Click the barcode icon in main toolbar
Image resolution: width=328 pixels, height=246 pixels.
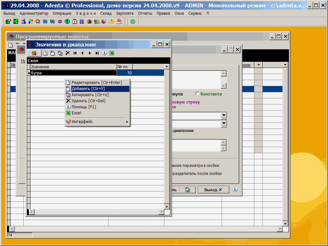pos(82,21)
